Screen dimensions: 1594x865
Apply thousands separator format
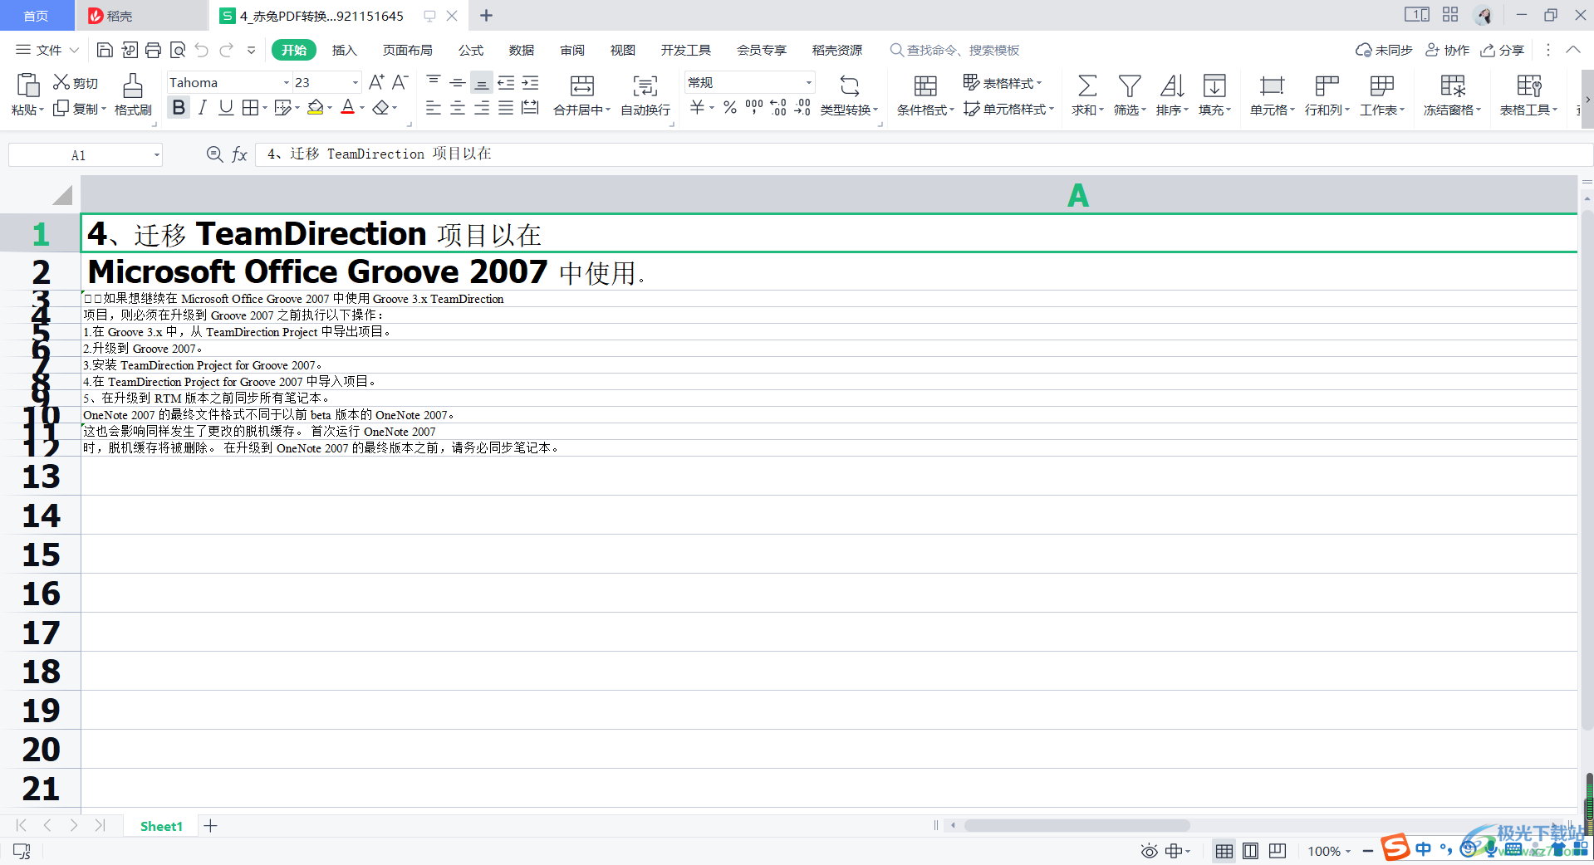[753, 107]
